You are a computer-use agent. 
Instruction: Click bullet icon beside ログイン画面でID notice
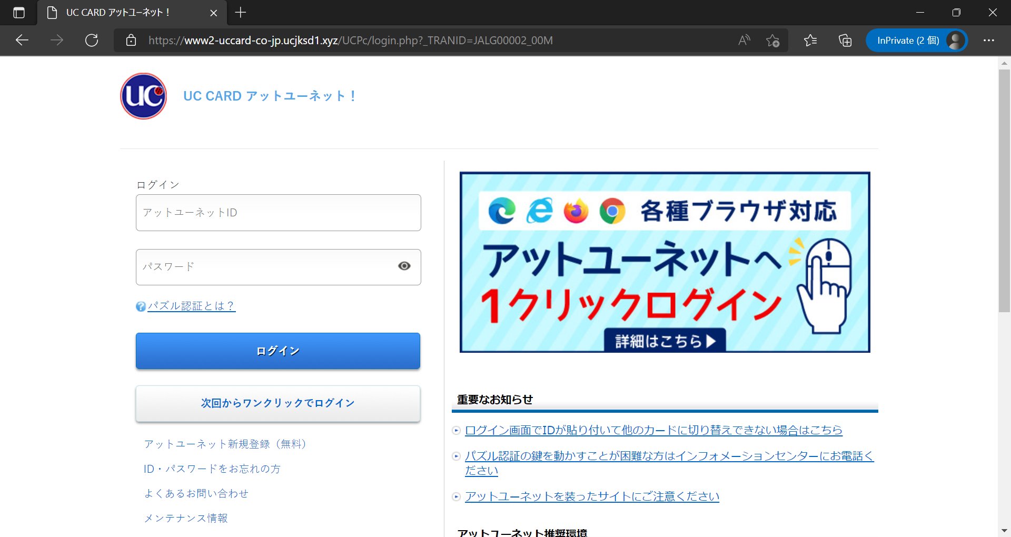coord(457,431)
